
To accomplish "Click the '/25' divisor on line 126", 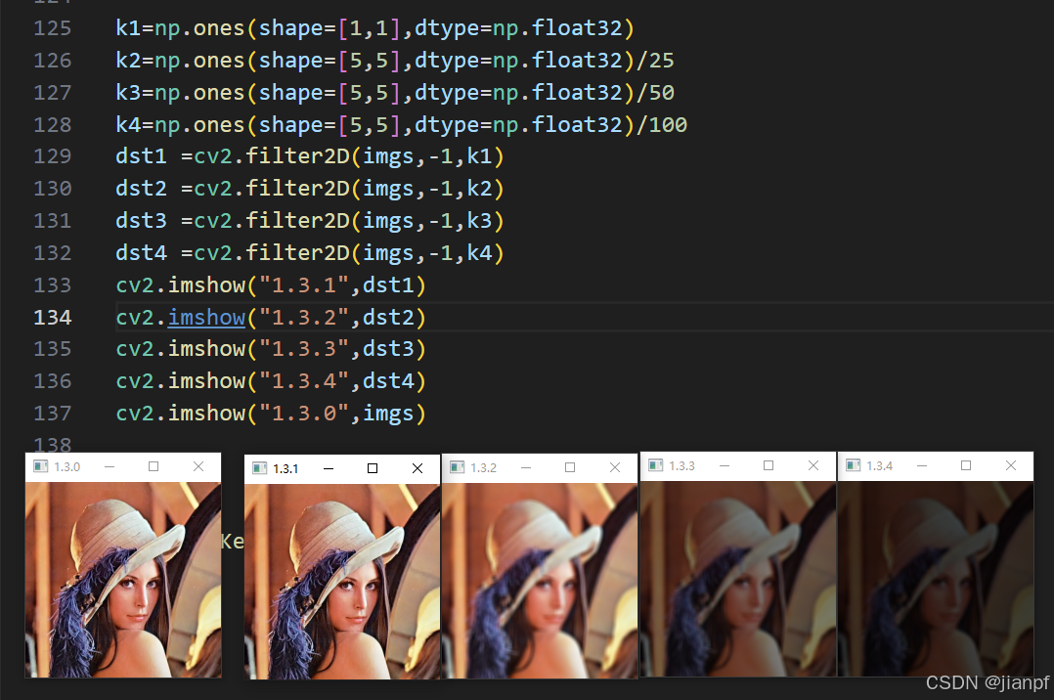I will (655, 61).
